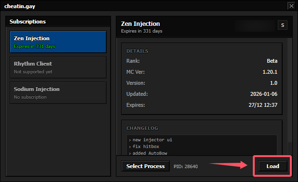Click the CHANGELOG section heading
The width and height of the screenshot is (298, 182).
tap(142, 128)
